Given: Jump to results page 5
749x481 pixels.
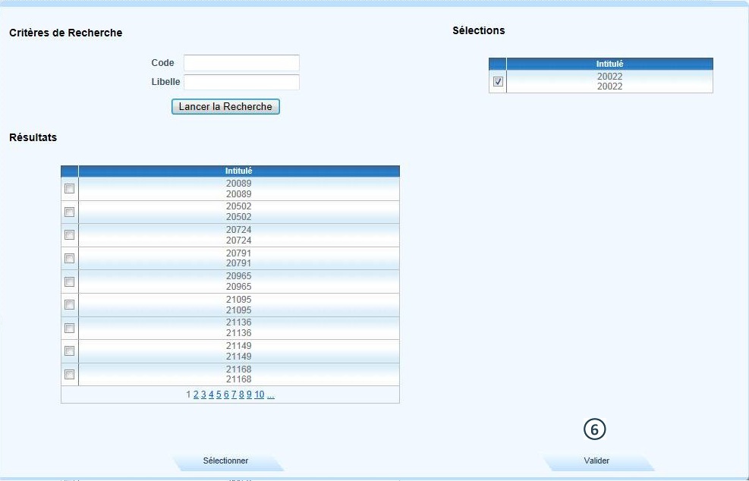Looking at the screenshot, I should [x=219, y=395].
